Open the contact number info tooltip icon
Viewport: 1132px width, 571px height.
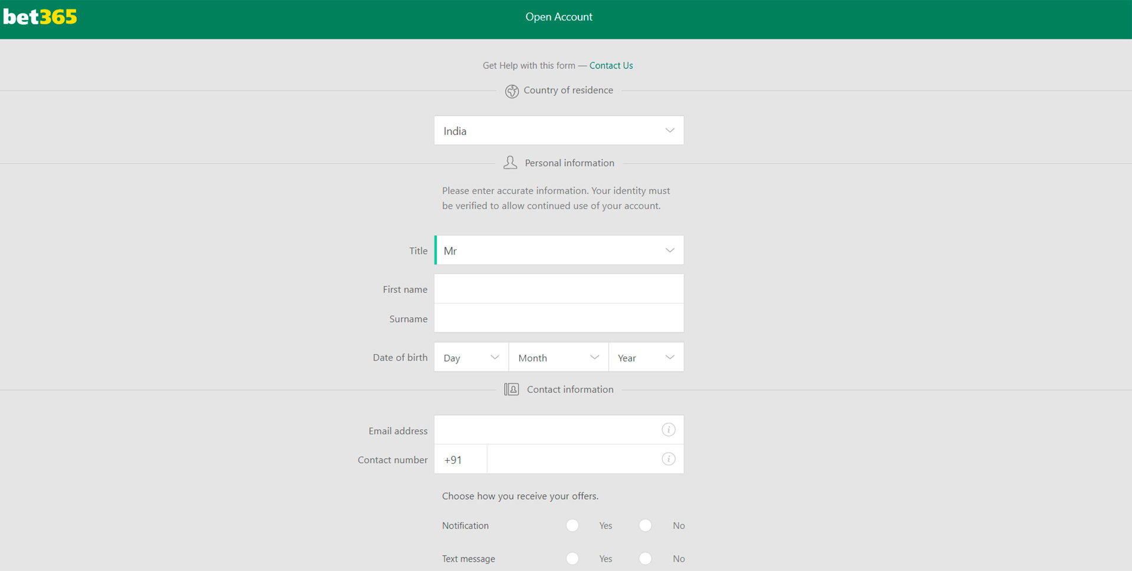click(668, 458)
